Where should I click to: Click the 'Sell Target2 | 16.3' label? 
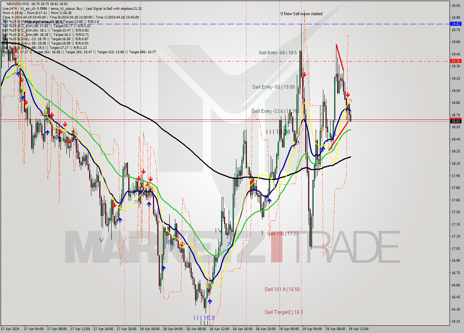[283, 312]
